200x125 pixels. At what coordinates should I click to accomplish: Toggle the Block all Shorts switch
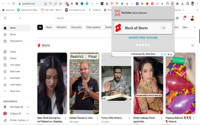(x=163, y=28)
